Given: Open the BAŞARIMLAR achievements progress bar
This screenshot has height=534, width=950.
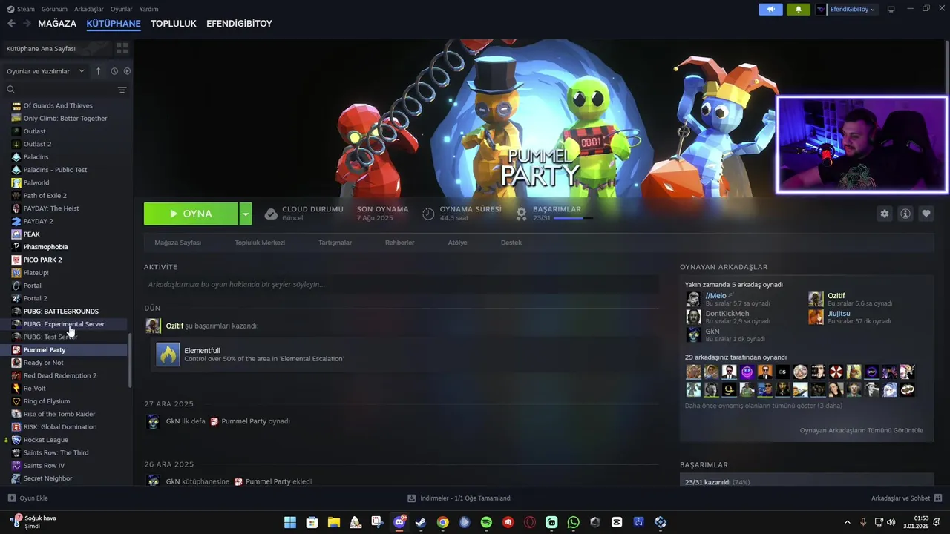Looking at the screenshot, I should [573, 218].
